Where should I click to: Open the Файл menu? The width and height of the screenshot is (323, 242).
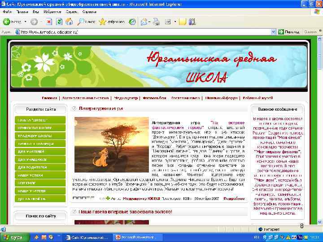(x=7, y=12)
